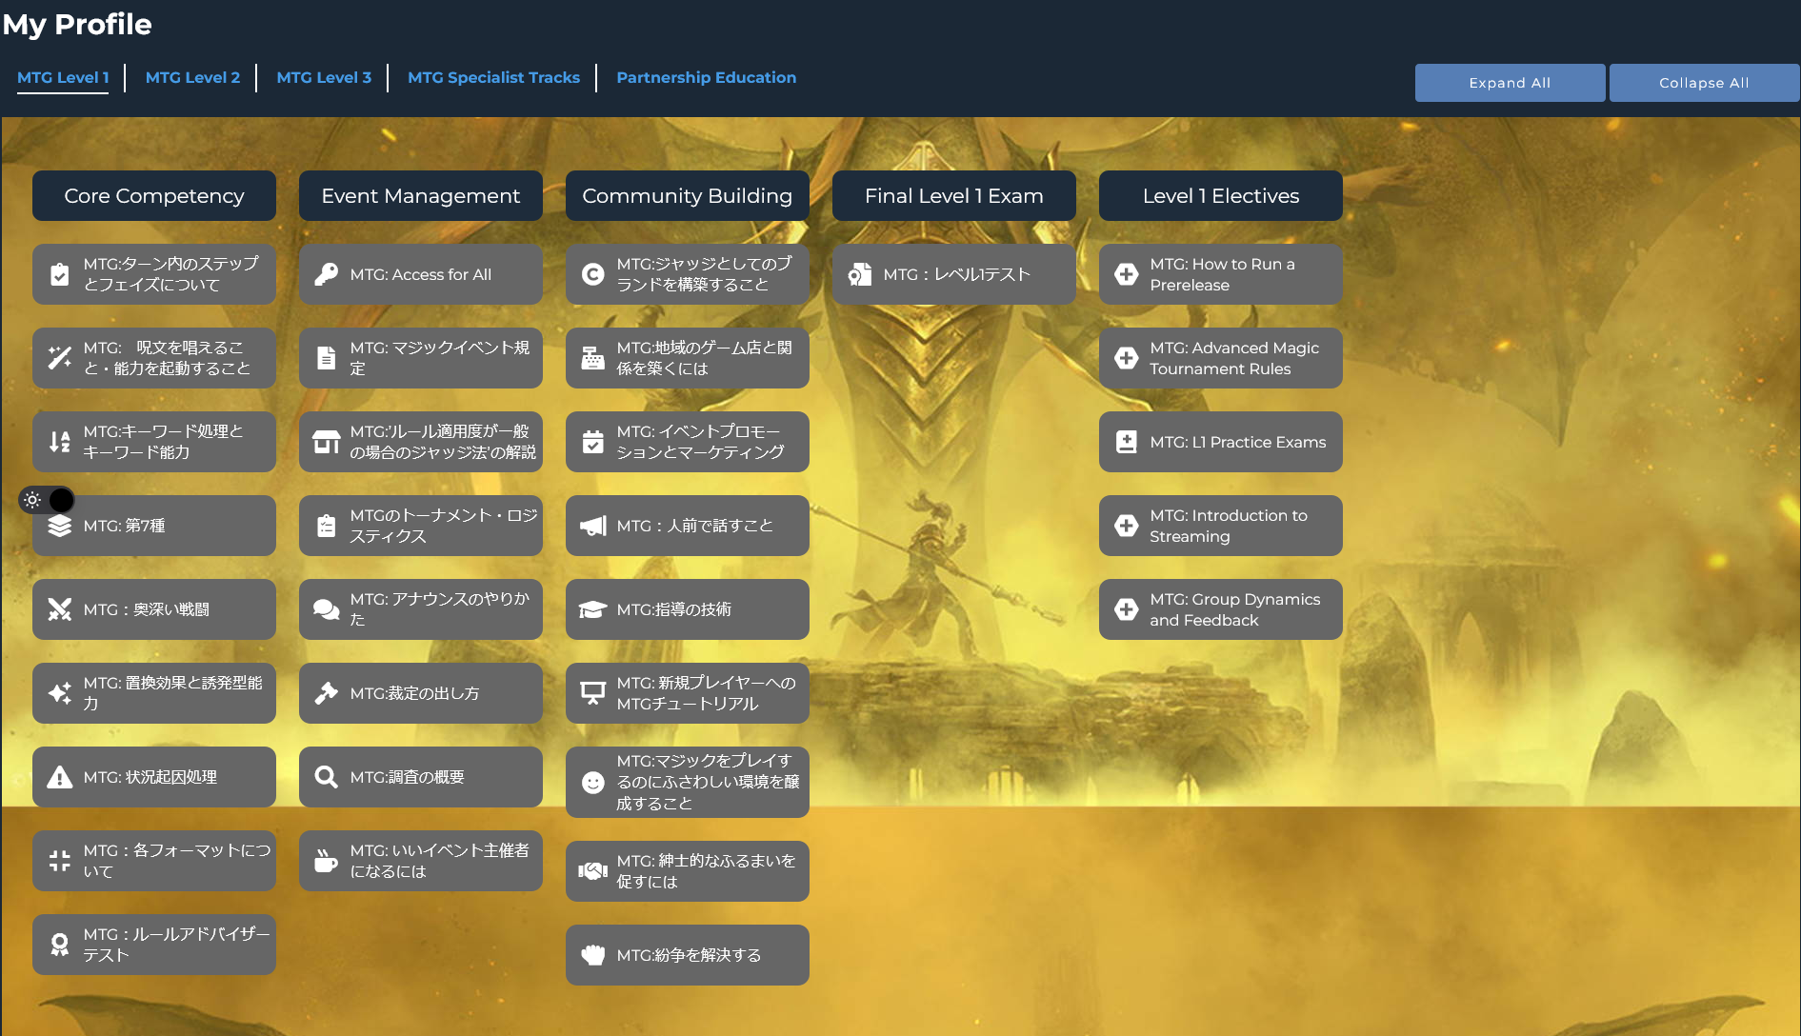Screen dimensions: 1801x1036
Task: Collapse the Event Management section header
Action: pyautogui.click(x=421, y=196)
